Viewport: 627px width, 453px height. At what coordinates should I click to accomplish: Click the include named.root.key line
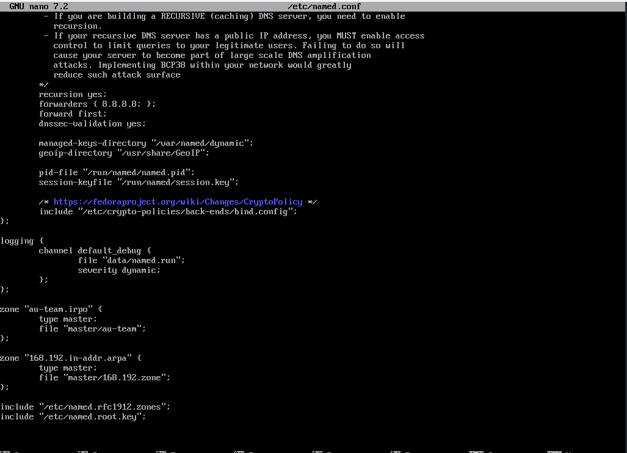[x=73, y=416]
